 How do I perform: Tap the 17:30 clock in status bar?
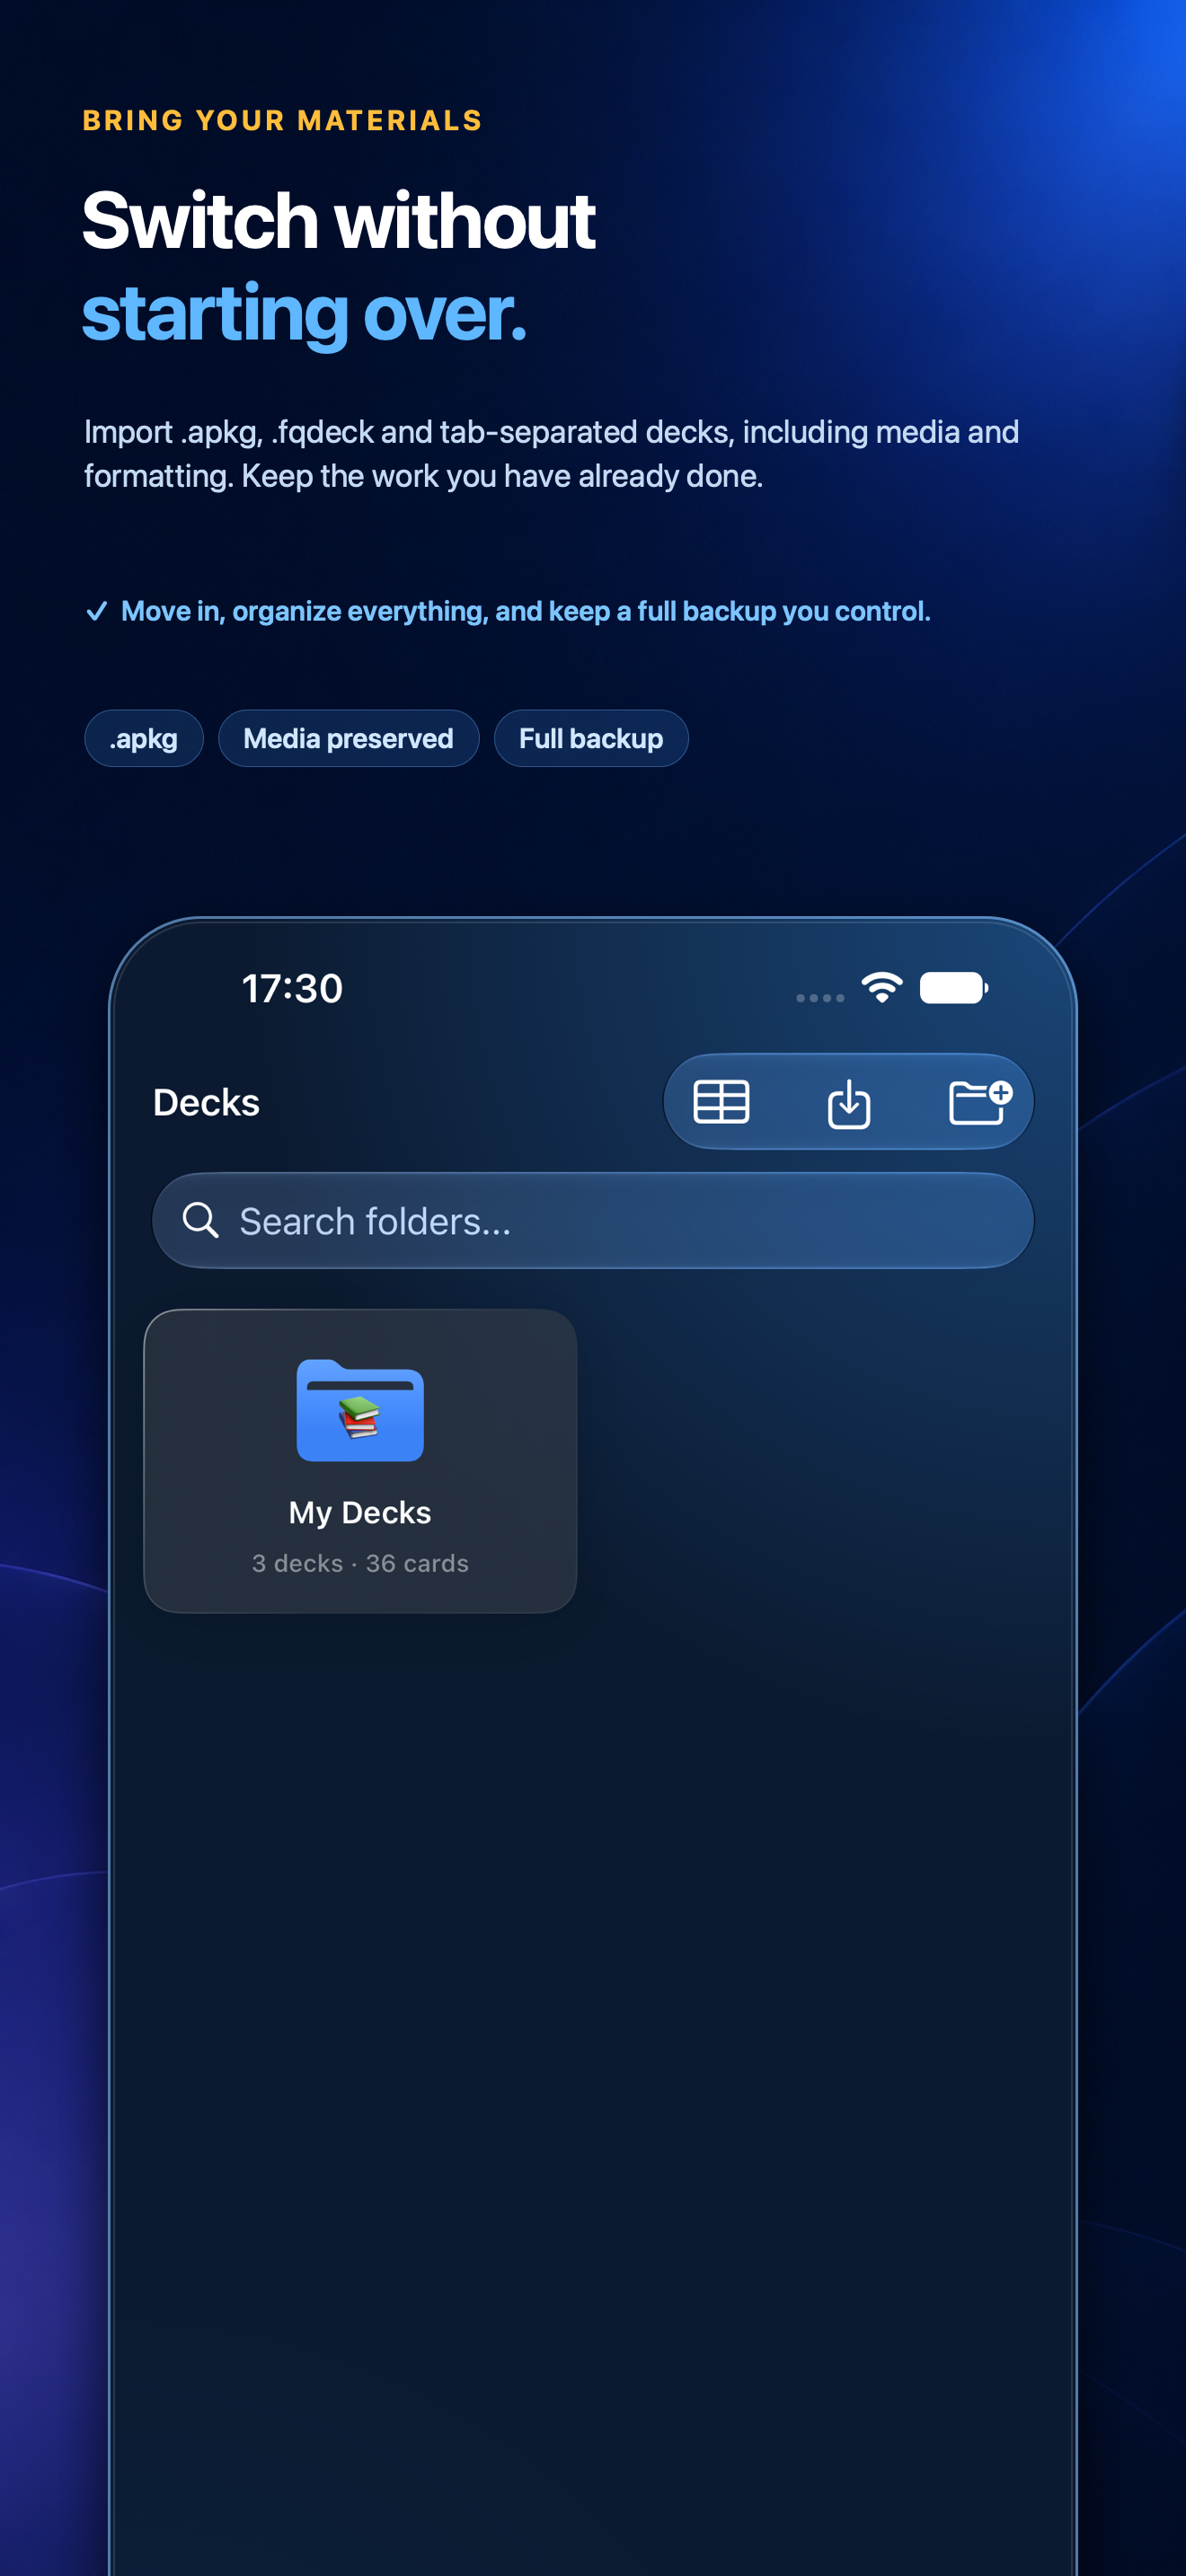[292, 989]
